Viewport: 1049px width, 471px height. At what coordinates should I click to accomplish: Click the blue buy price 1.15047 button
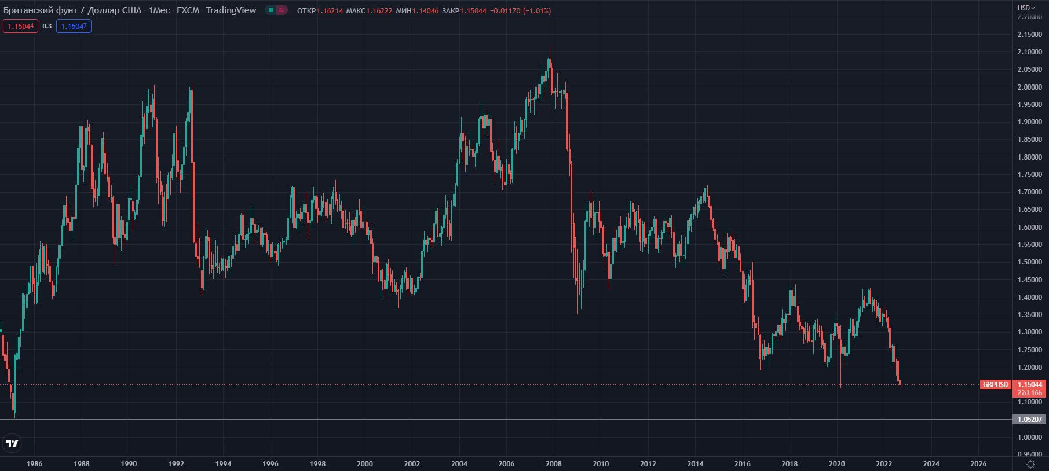tap(74, 26)
